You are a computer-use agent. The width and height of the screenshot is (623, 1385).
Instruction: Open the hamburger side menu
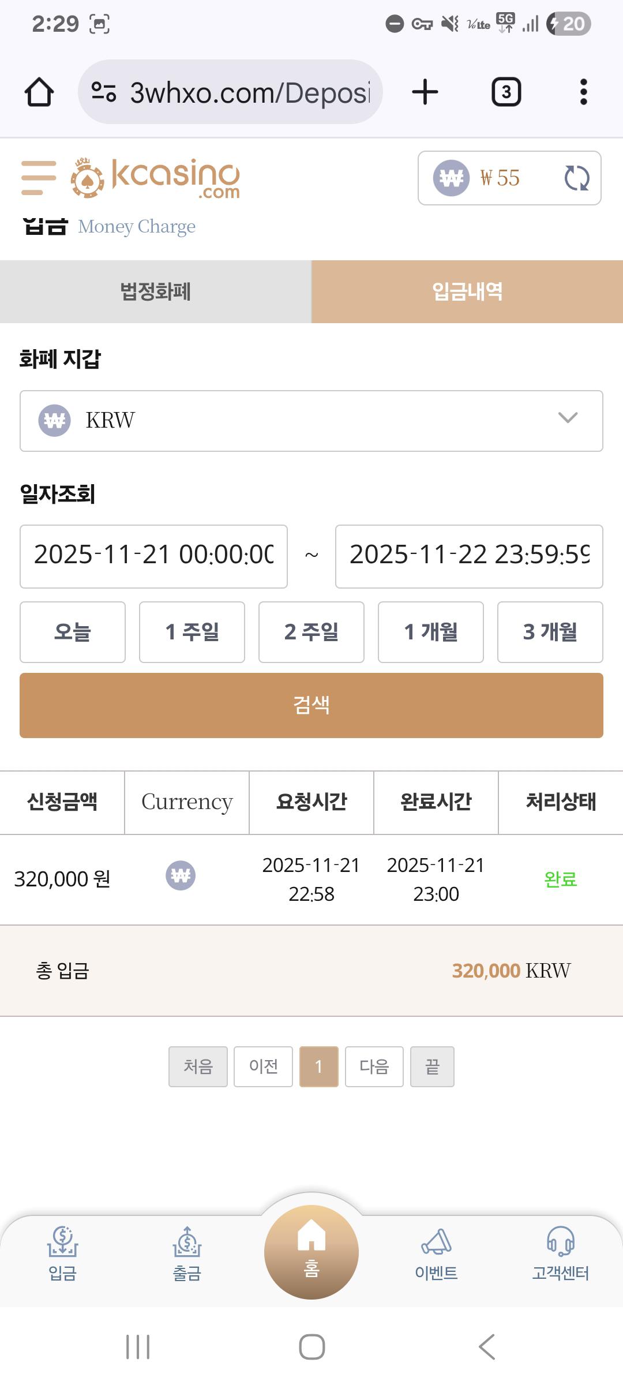coord(39,178)
